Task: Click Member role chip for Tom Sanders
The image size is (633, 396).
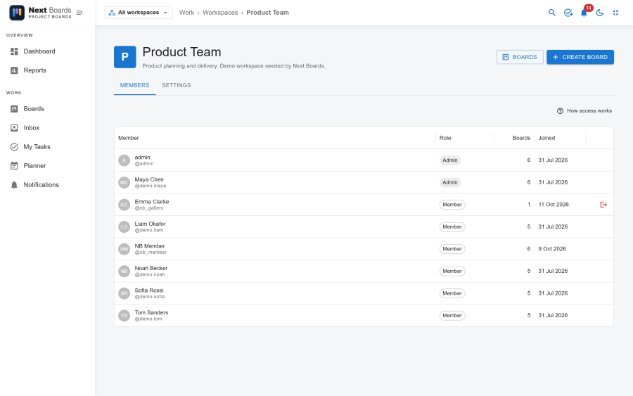Action: (x=452, y=316)
